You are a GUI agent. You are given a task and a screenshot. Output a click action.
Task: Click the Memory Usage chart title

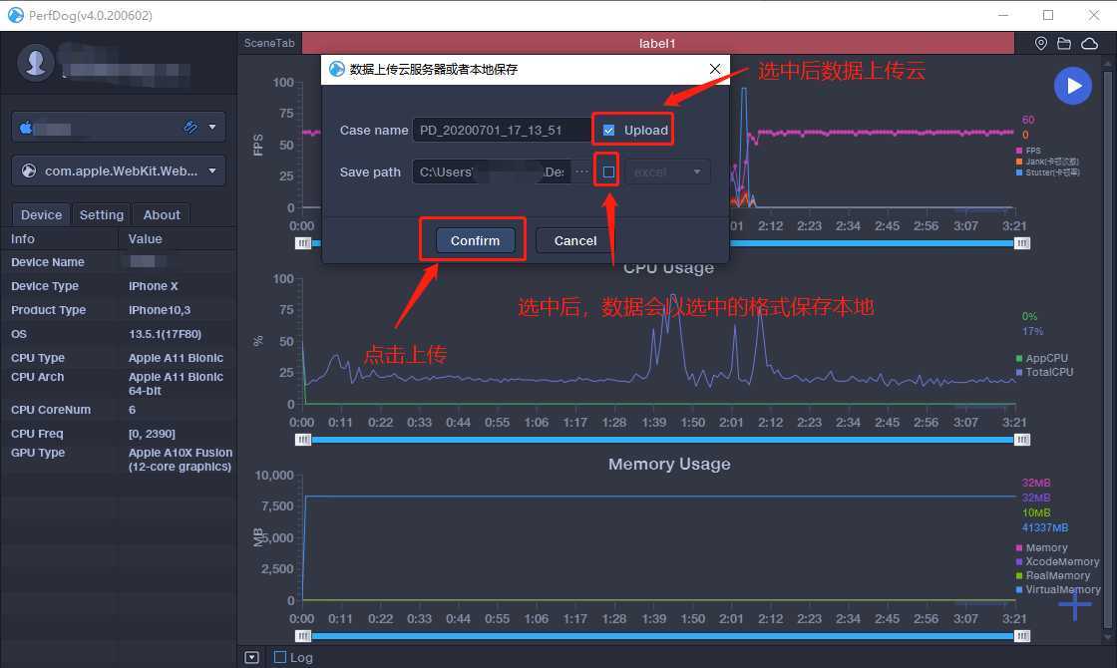(669, 464)
